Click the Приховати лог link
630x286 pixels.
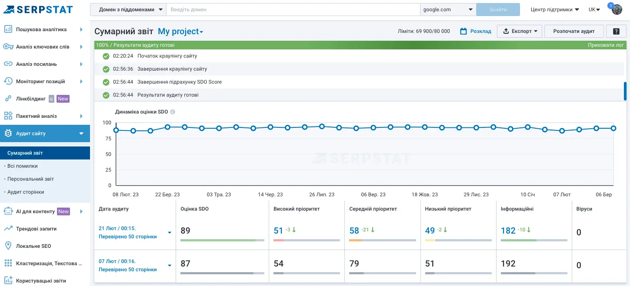click(605, 45)
